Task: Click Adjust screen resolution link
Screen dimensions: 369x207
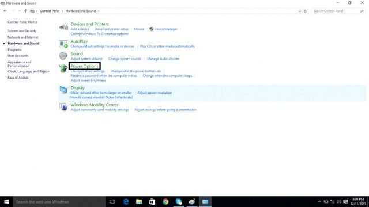Action: (x=155, y=93)
